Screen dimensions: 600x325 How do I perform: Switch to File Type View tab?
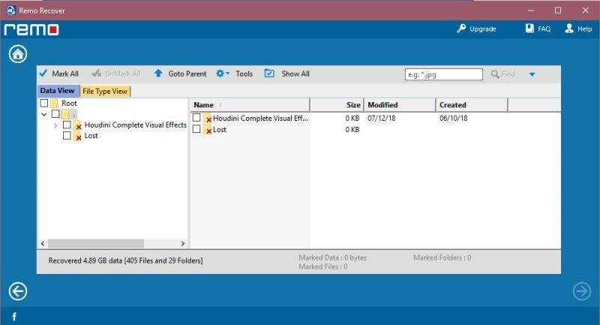coord(105,91)
